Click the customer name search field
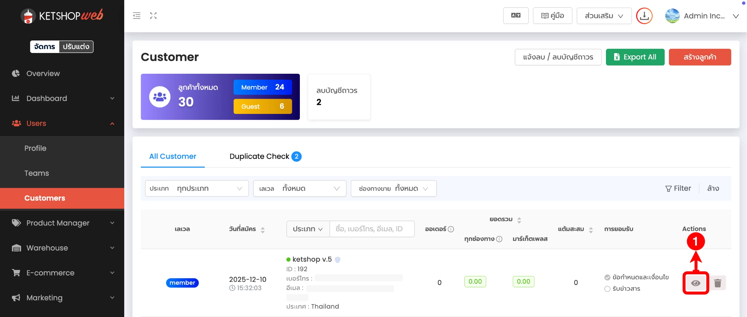The width and height of the screenshot is (747, 317). click(x=372, y=229)
